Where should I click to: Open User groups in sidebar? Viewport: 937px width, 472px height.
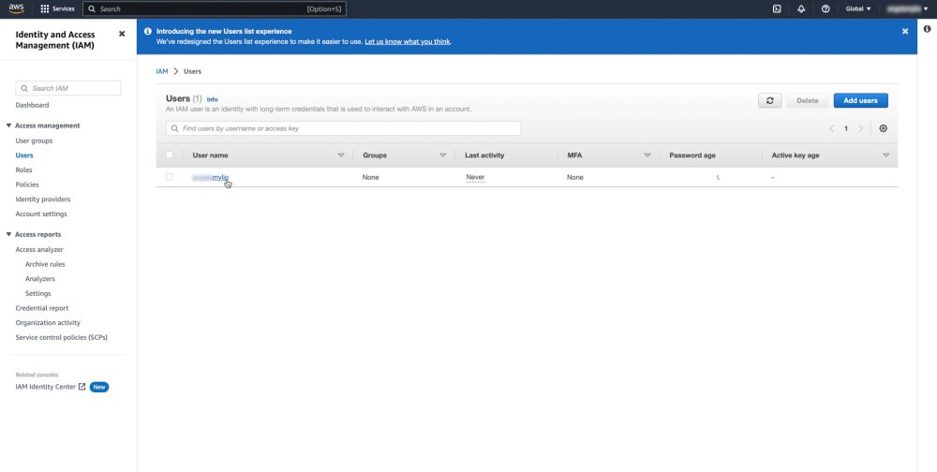[34, 141]
